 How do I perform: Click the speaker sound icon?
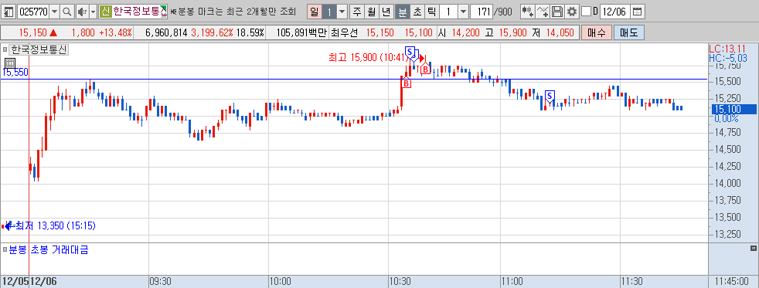click(x=82, y=12)
